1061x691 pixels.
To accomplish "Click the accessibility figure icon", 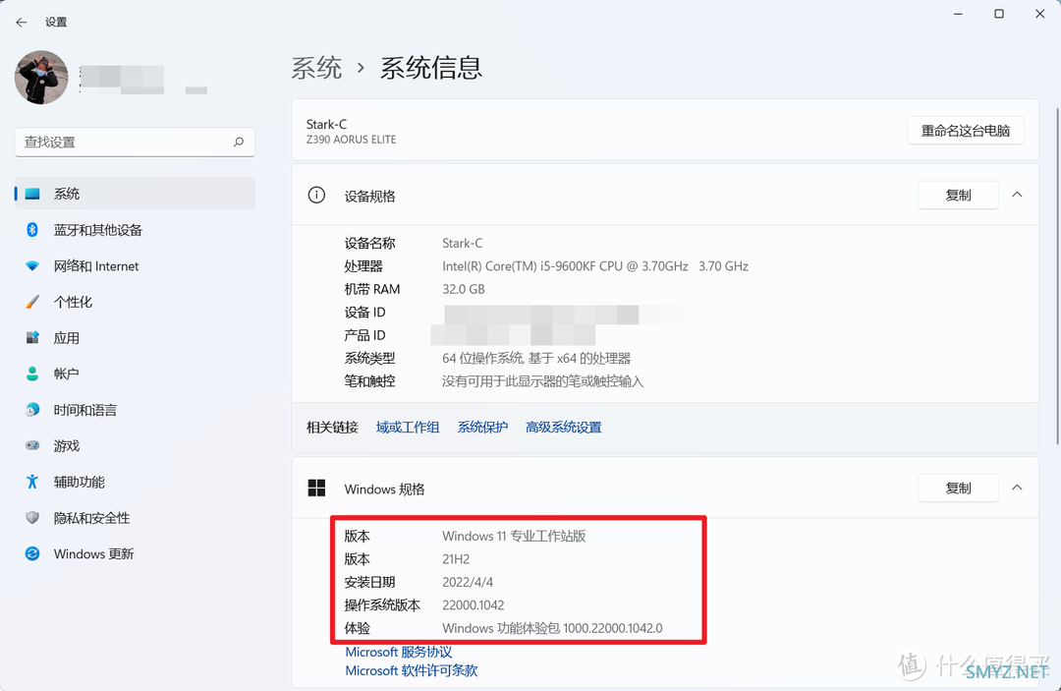I will [32, 482].
